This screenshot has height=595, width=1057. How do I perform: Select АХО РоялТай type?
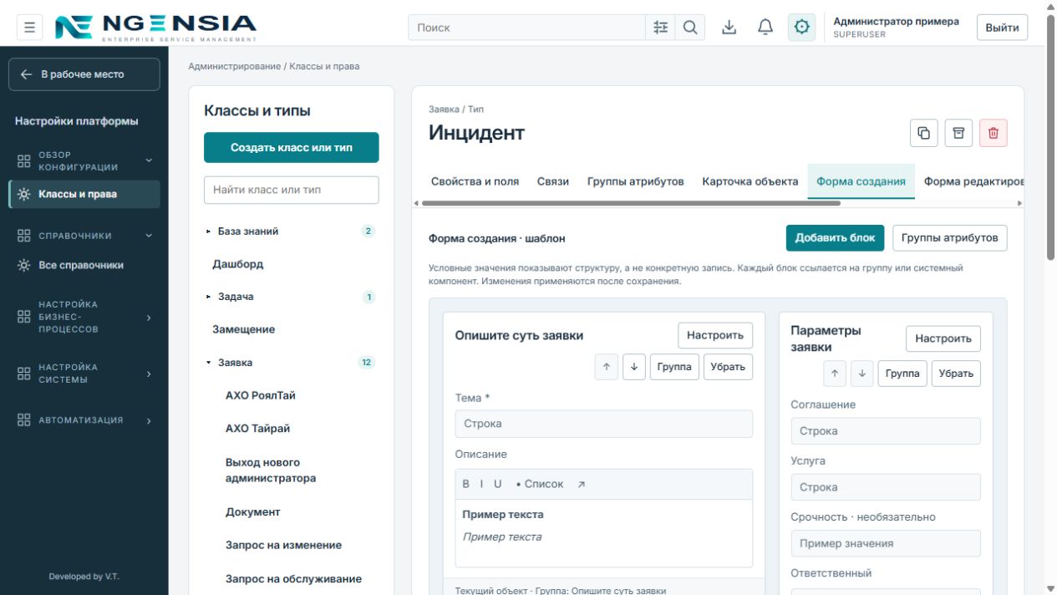coord(261,395)
